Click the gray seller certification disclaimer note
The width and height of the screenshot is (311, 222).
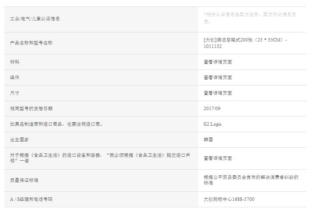249,18
